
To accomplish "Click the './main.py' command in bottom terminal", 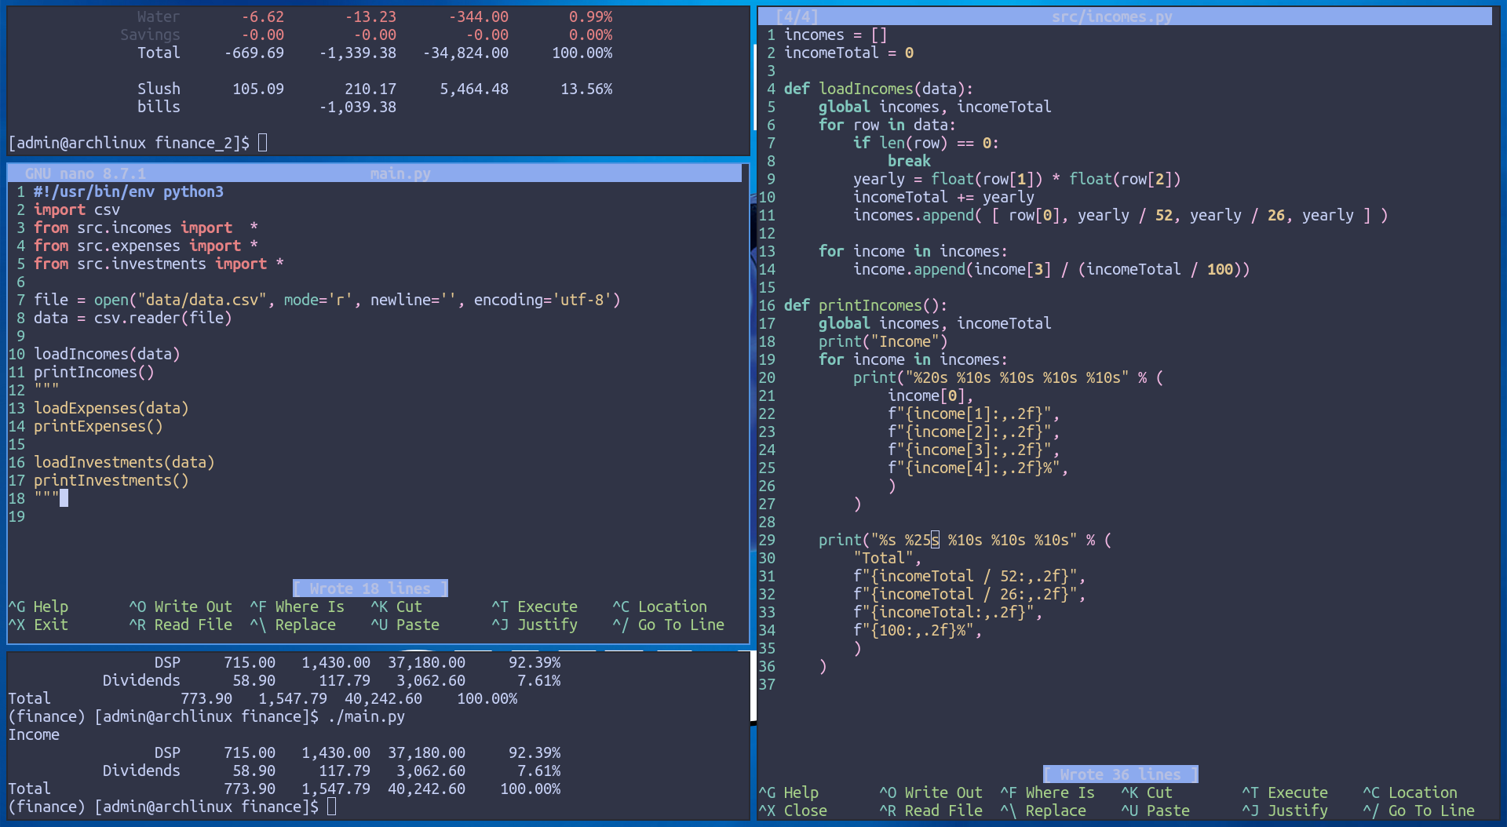I will [367, 716].
